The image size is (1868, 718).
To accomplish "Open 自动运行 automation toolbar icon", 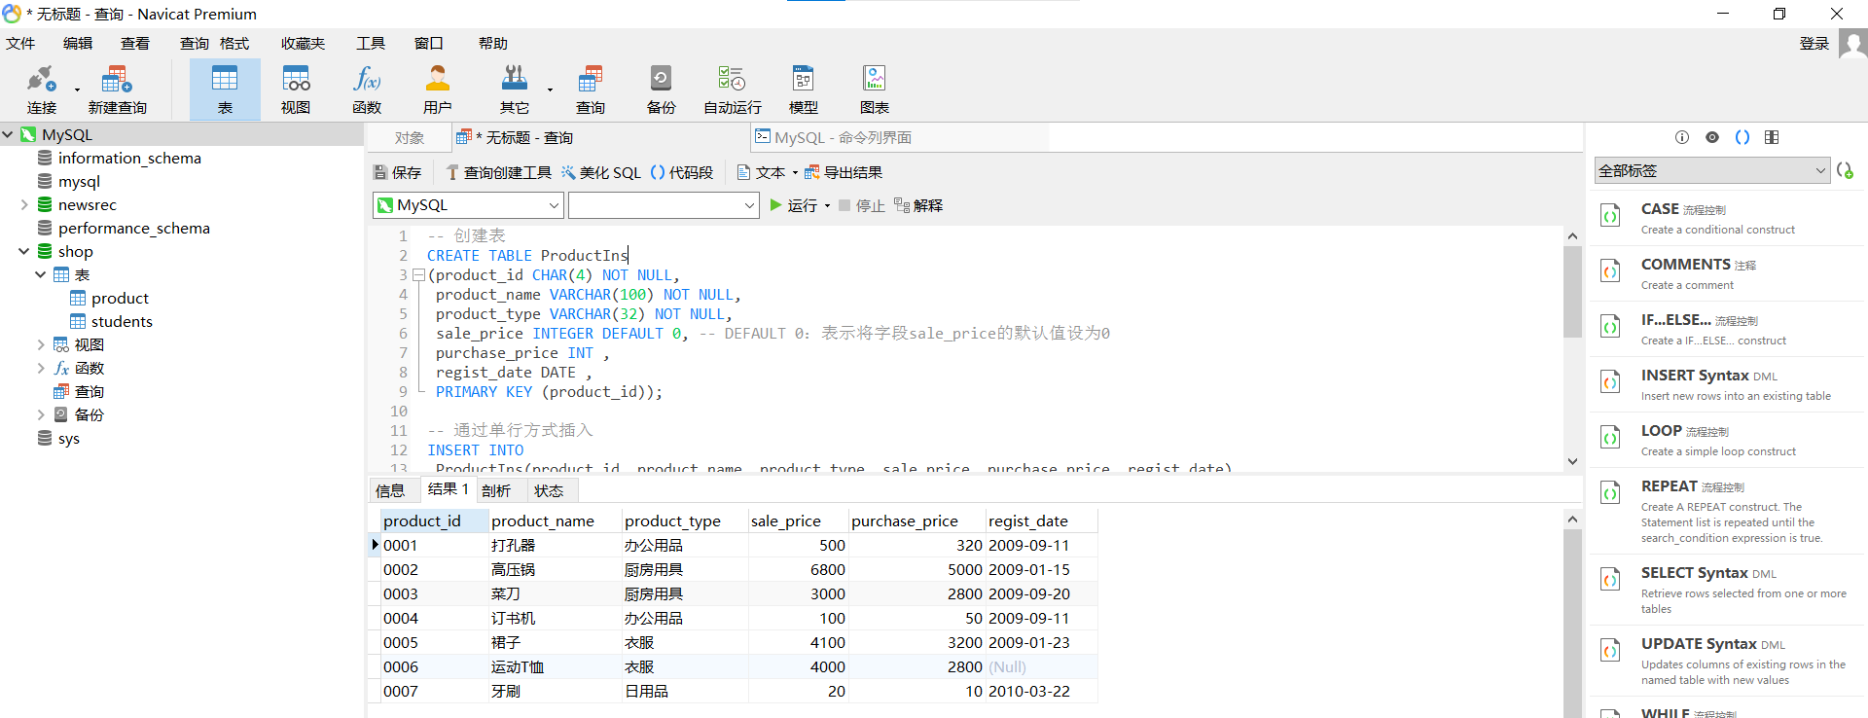I will (x=732, y=90).
